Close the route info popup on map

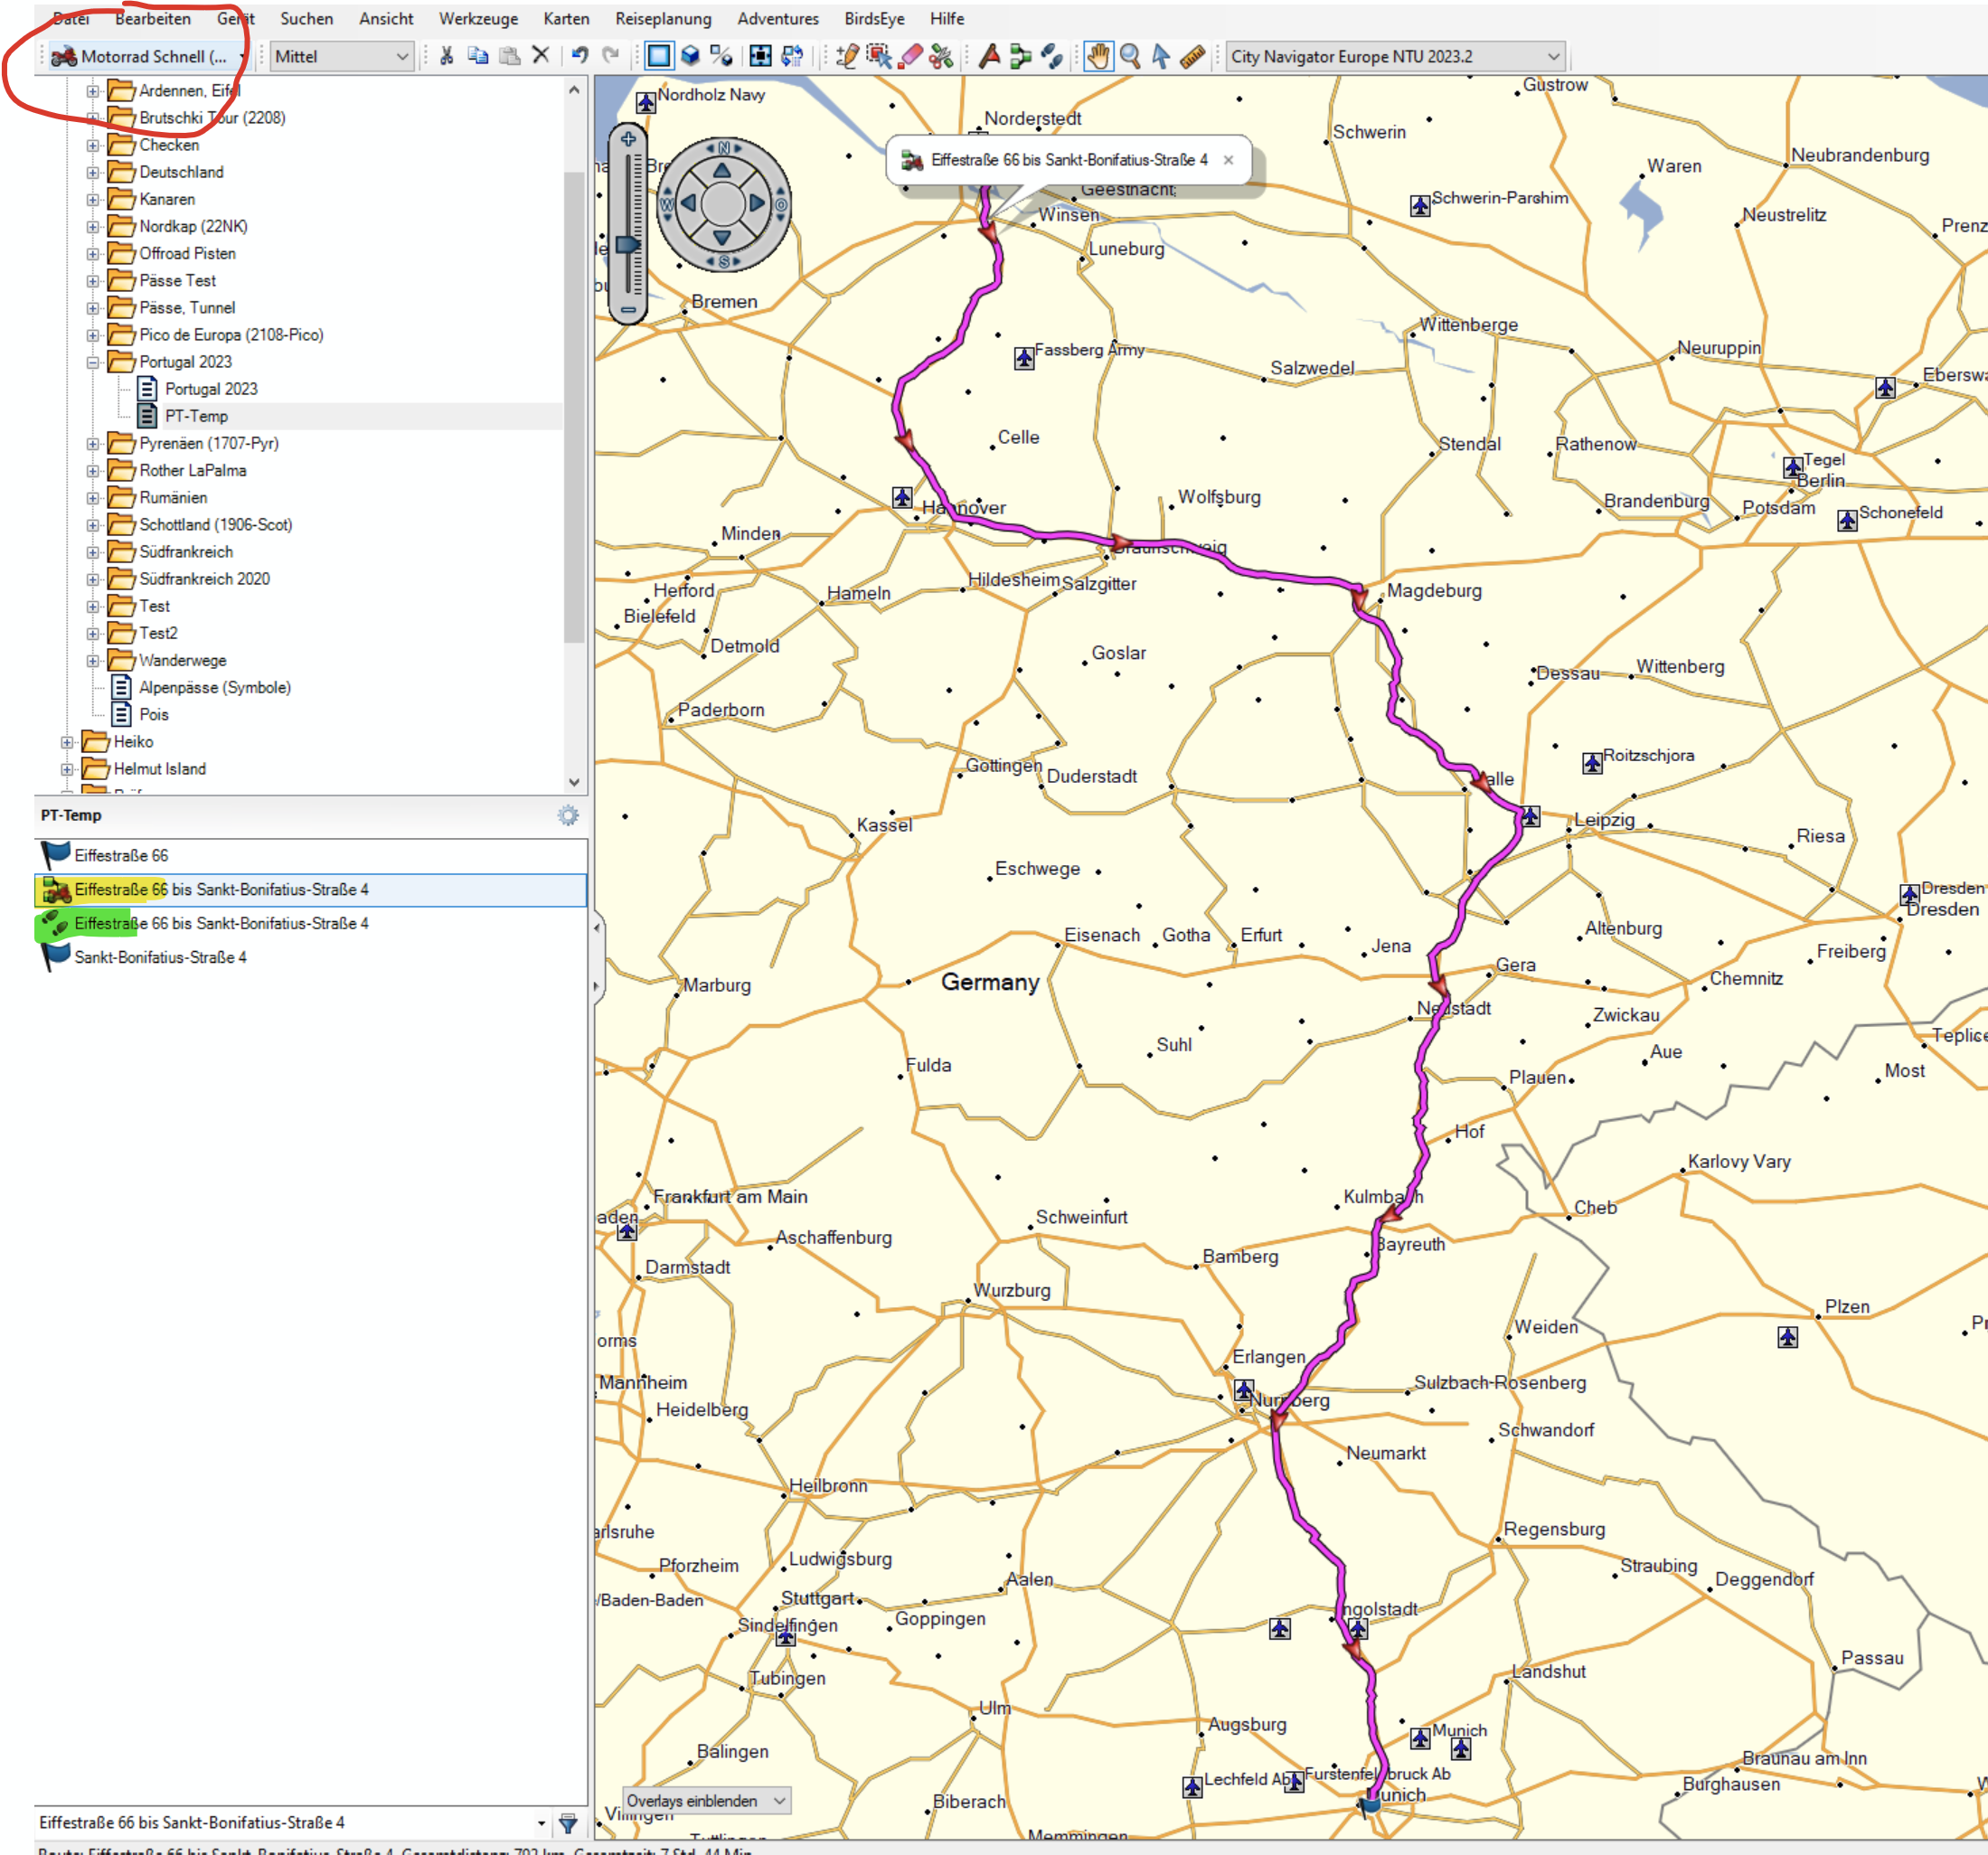(1228, 160)
